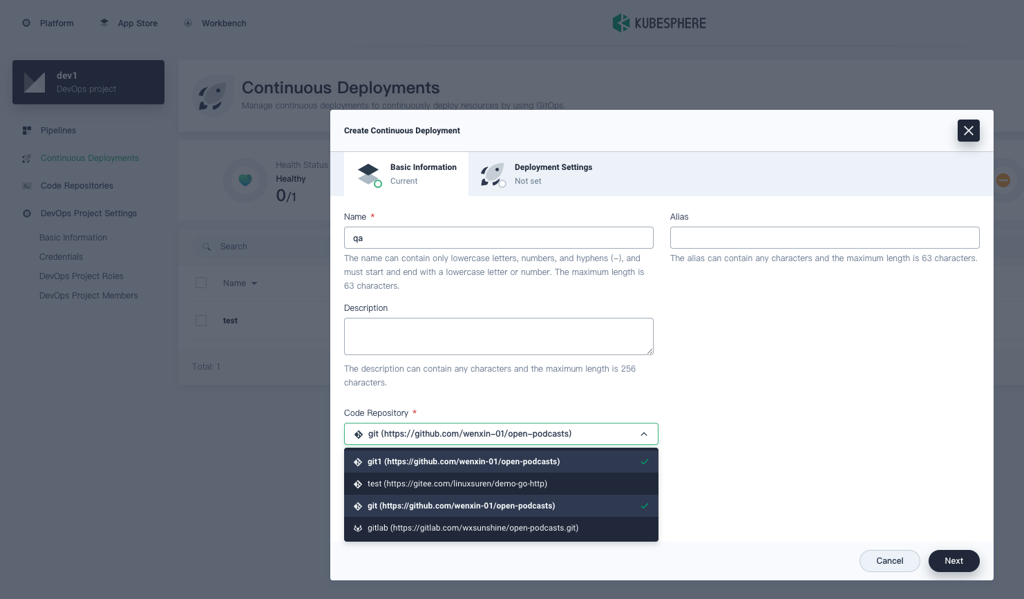Go to DevOps Project Members

click(88, 295)
